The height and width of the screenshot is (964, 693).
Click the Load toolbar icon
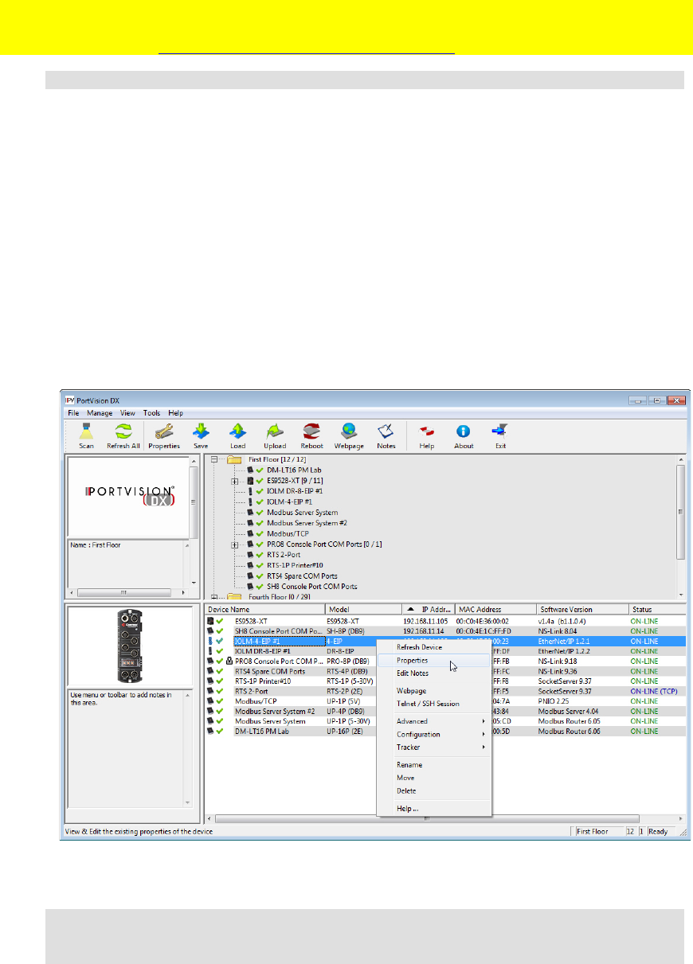pos(237,436)
